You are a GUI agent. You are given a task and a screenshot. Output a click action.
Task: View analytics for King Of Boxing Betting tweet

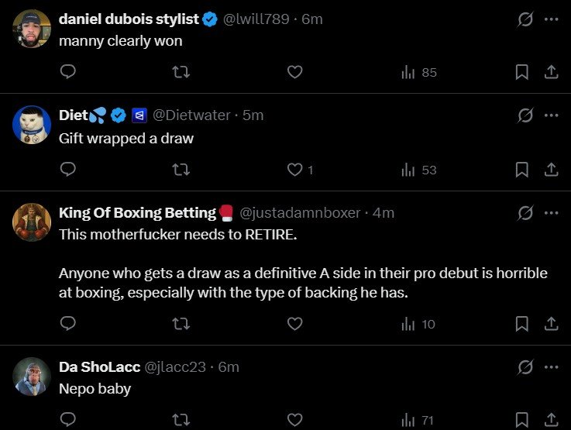[418, 324]
